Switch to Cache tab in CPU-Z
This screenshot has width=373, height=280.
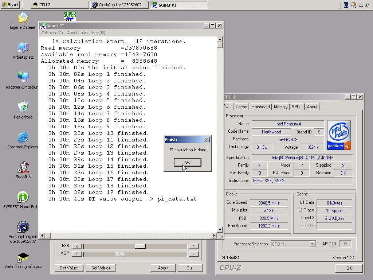[x=241, y=107]
